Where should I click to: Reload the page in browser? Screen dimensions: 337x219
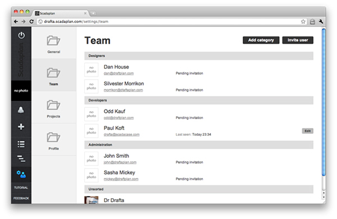[31, 21]
